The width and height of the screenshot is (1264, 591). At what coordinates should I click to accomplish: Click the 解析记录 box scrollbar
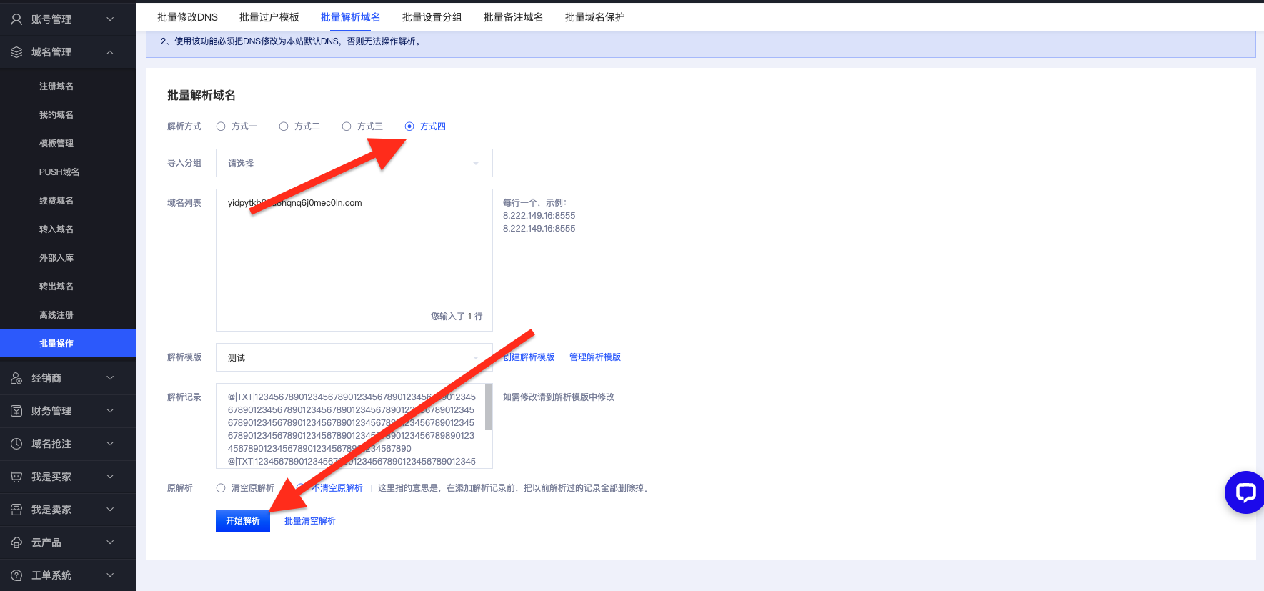[489, 407]
